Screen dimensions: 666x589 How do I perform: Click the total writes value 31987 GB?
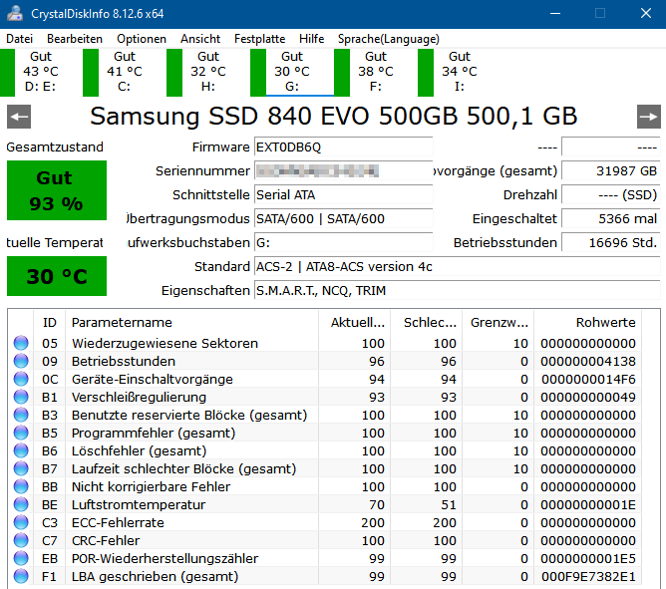(611, 170)
